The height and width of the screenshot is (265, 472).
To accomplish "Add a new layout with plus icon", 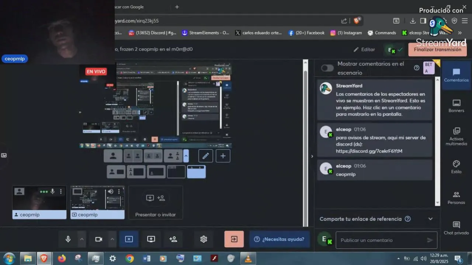I will [223, 156].
